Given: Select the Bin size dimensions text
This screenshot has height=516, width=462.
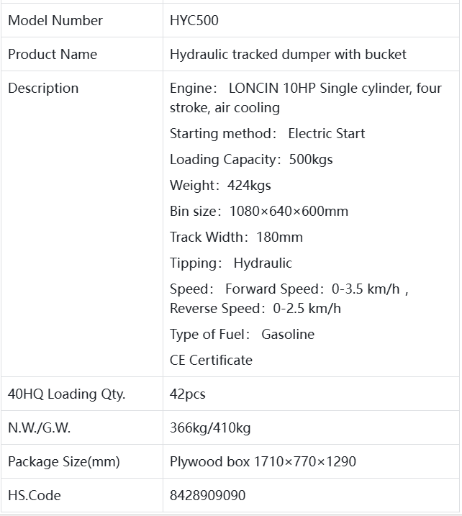Looking at the screenshot, I should coord(259,211).
